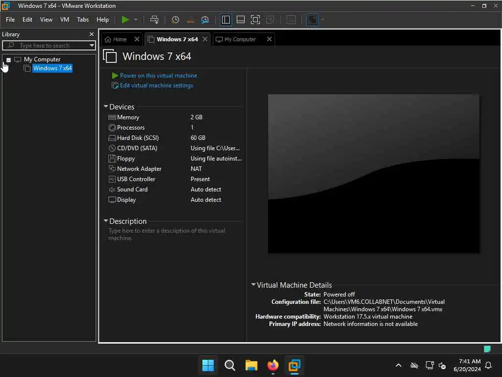This screenshot has height=377, width=502.
Task: Click the virtual machine preview thumbnail
Action: [x=374, y=173]
